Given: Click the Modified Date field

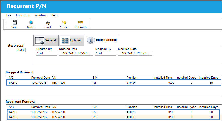Looking at the screenshot, I should [x=135, y=53].
